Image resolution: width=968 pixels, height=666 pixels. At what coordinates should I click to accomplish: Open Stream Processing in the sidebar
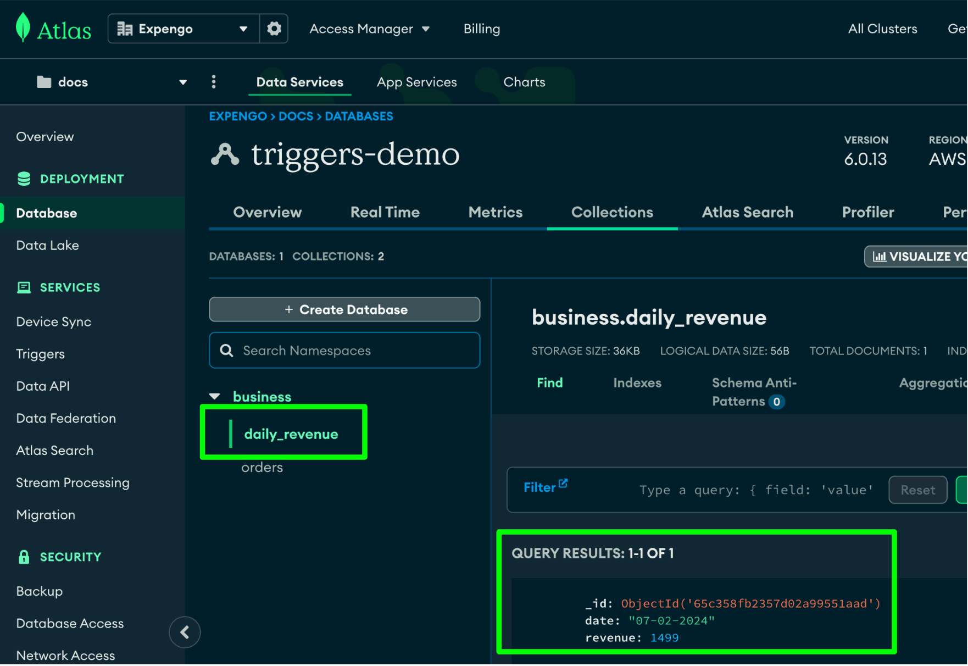(x=73, y=483)
